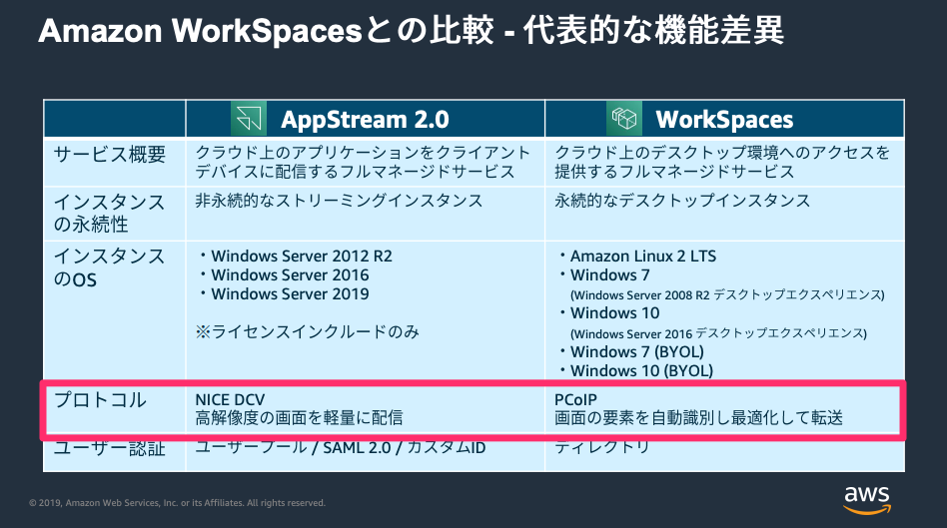Click the WorkSpaces green cube icon
This screenshot has height=528, width=947.
[x=624, y=118]
